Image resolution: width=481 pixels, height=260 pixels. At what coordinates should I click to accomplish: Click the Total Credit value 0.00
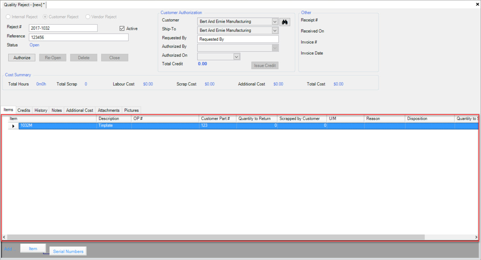pyautogui.click(x=202, y=64)
